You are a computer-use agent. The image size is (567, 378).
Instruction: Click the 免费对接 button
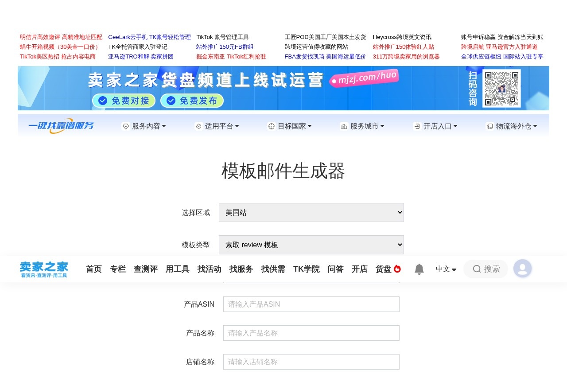(124, 101)
